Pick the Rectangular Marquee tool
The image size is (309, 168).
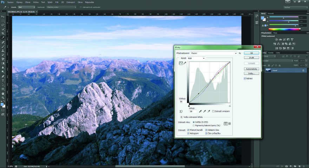tap(3, 21)
